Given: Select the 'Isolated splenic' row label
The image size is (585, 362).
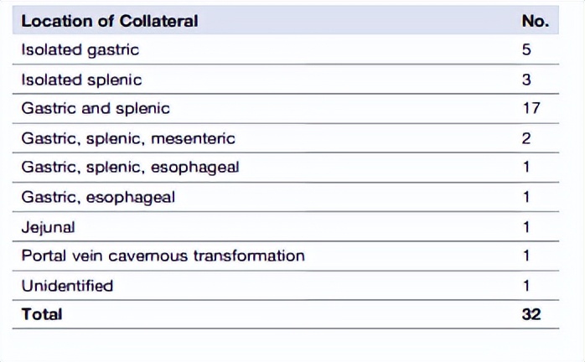Looking at the screenshot, I should click(x=81, y=80).
